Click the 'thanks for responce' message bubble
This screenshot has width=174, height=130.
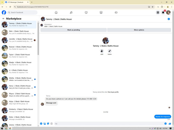click(163, 116)
